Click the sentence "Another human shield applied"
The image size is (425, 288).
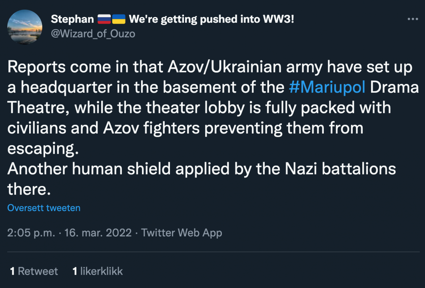click(120, 169)
